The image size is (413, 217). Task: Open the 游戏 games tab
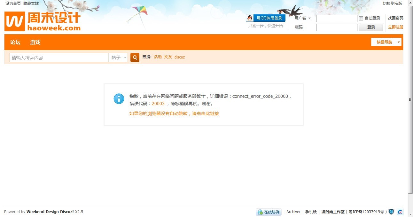pyautogui.click(x=35, y=42)
